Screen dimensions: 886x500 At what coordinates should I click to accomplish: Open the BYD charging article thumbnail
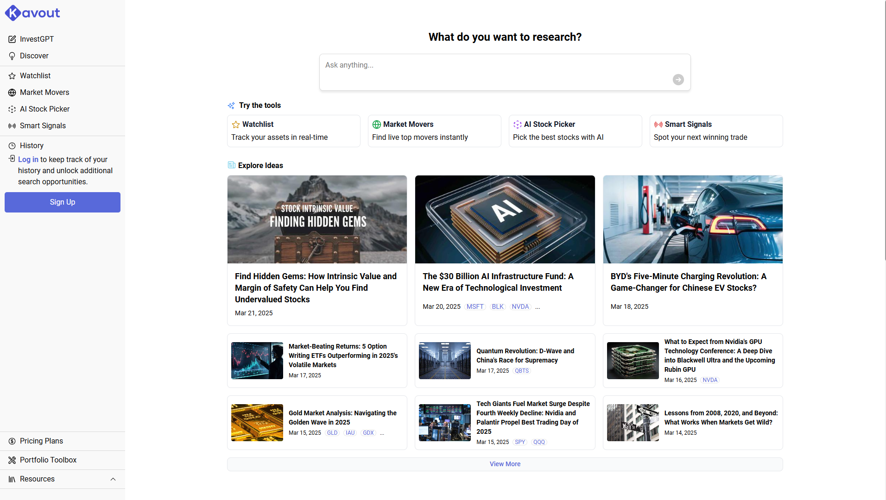(692, 219)
